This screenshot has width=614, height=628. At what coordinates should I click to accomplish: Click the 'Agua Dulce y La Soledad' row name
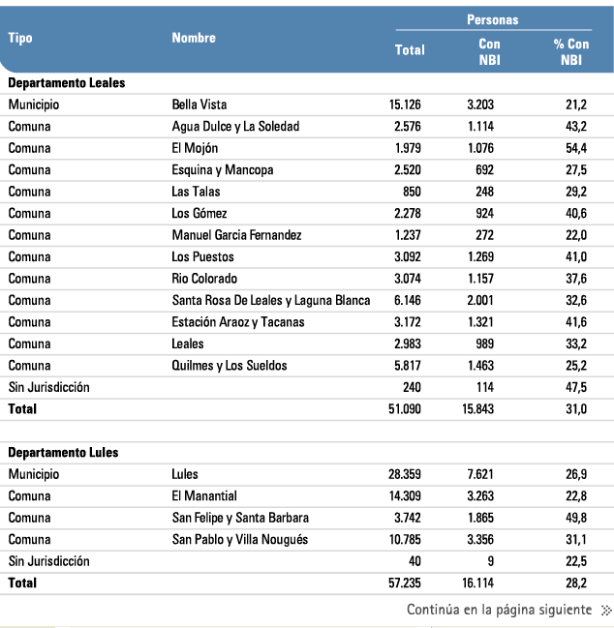(235, 127)
